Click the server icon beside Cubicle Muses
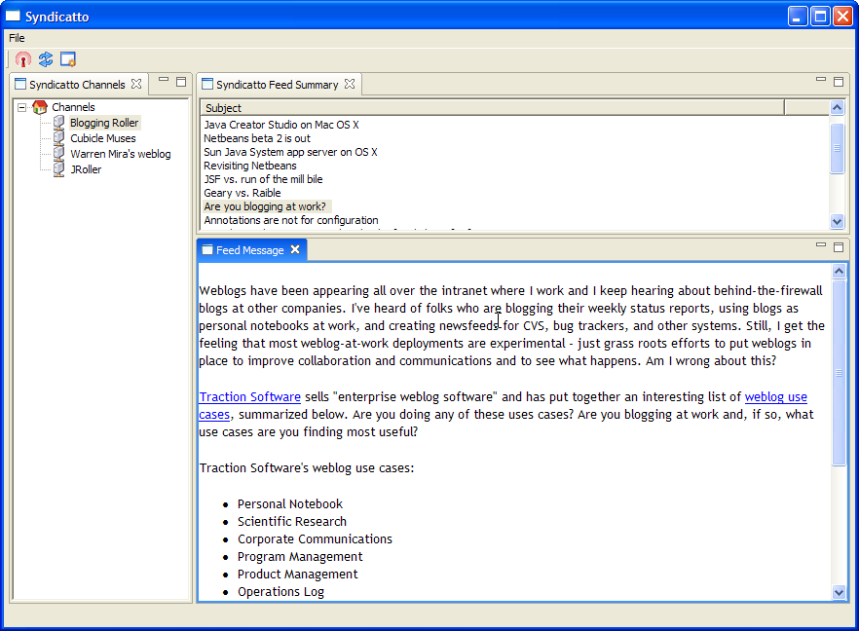This screenshot has height=631, width=859. (58, 138)
